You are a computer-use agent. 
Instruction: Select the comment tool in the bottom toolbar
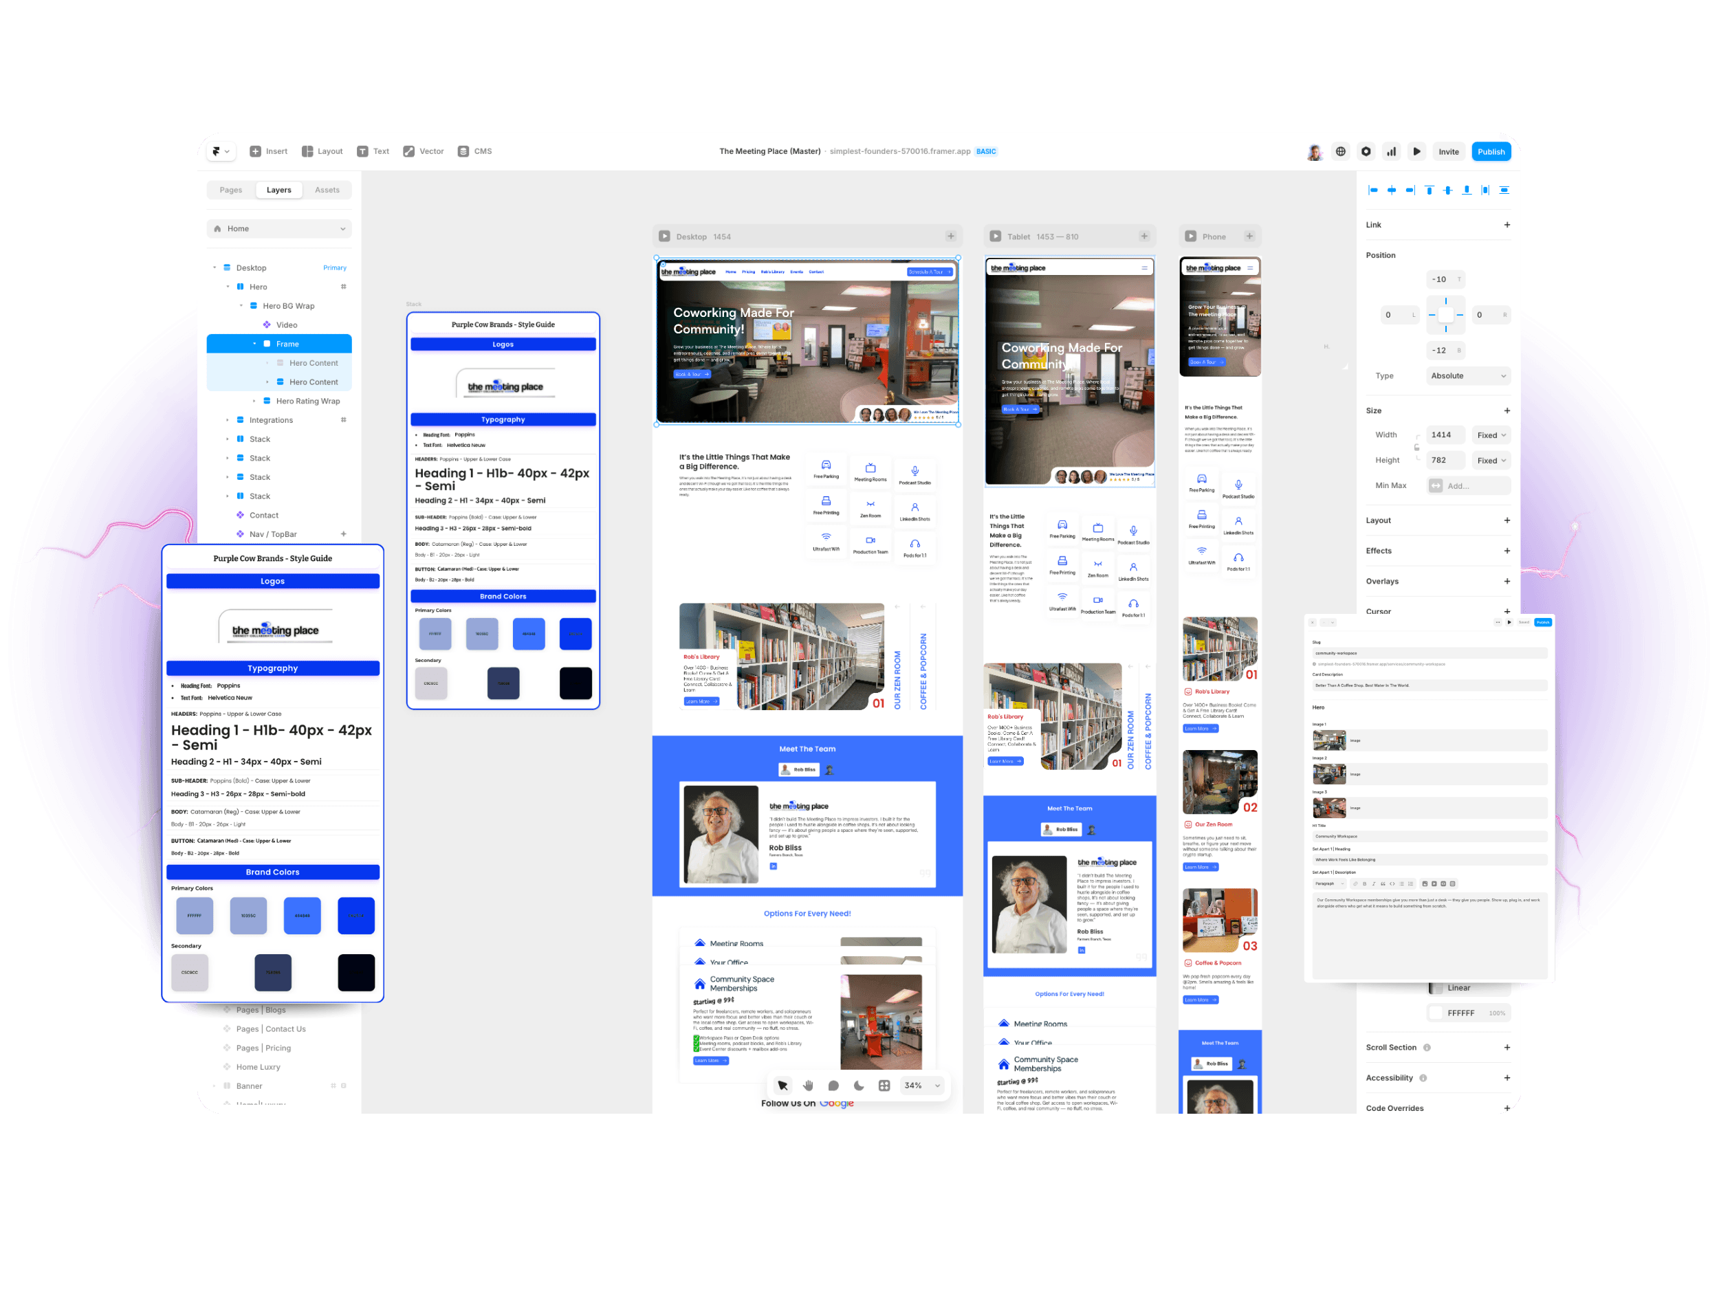[x=833, y=1086]
